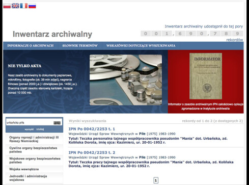Select 'Wojska wewnętrzne' category
The width and height of the screenshot is (249, 185).
[x=34, y=169]
